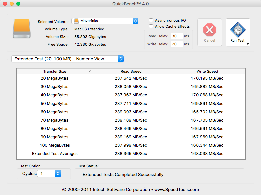Viewport: 261px width, 195px height.
Task: Click write speed value 167.705 MB/Sec
Action: (207, 120)
